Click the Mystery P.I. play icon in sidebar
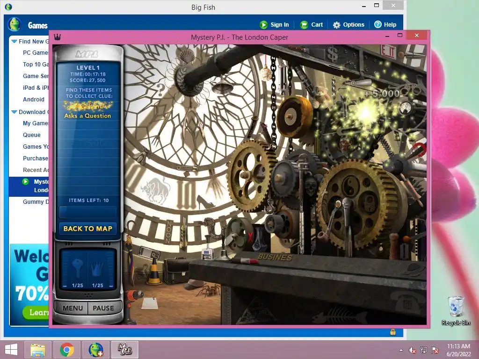This screenshot has width=479, height=359. tap(26, 182)
